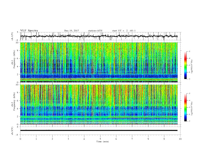Click the '2' kHz tick on ch.2 frequency axis
Screen dimensions: 203x156
18,116
